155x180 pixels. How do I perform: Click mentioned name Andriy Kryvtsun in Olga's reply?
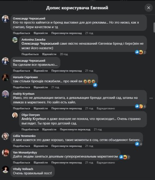click(34, 119)
